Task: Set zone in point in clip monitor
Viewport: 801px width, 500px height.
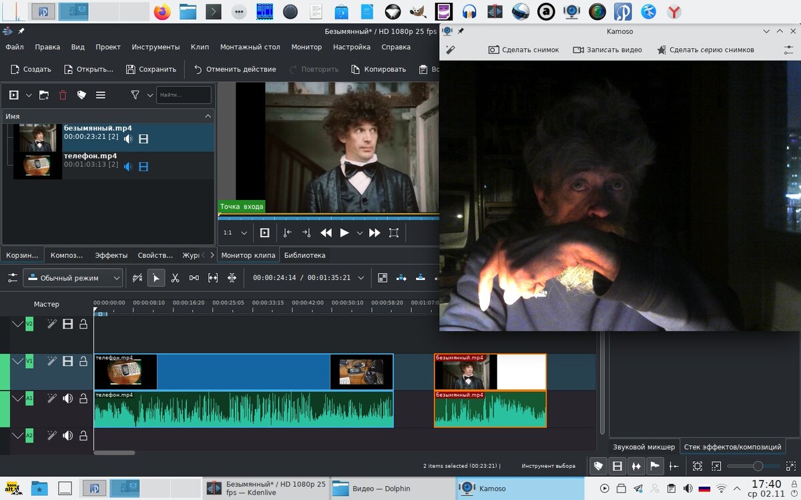Action: 287,233
